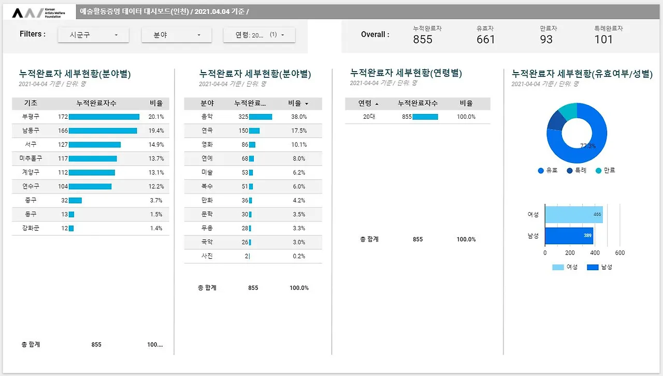663x376 pixels.
Task: Click the 음악 row name
Action: click(x=207, y=117)
